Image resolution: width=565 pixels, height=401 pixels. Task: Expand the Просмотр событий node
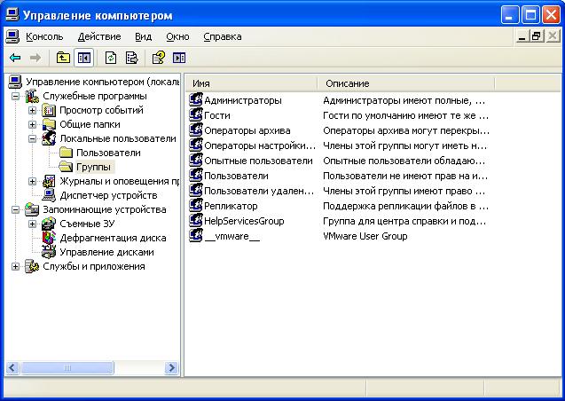click(32, 110)
